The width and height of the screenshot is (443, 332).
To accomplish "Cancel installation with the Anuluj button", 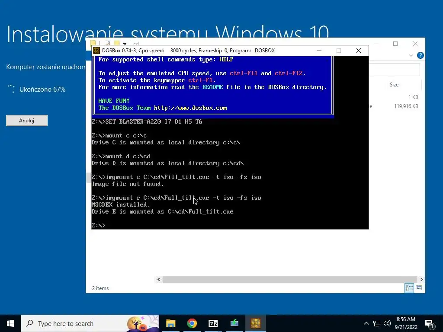I will pyautogui.click(x=27, y=121).
